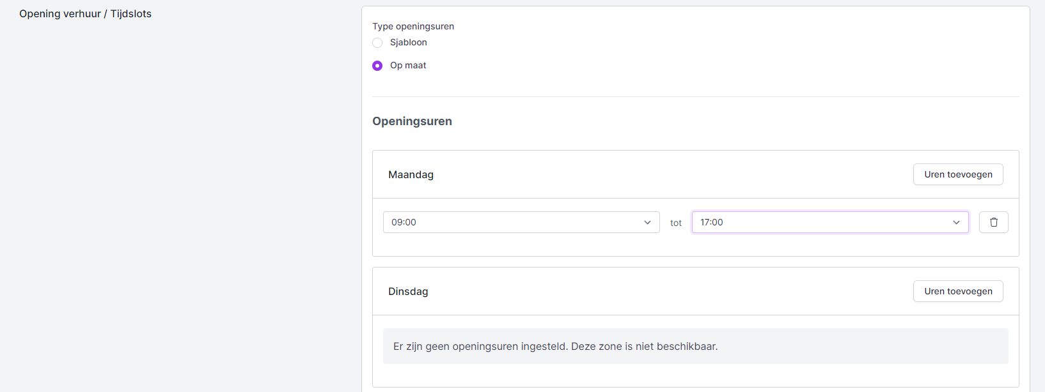
Task: Click the 'Maandag' day label
Action: (411, 174)
